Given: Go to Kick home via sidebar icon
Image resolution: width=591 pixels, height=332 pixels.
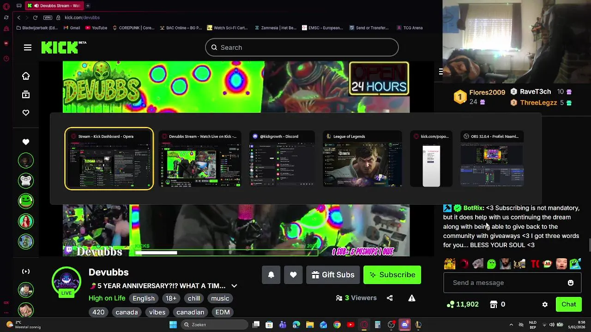Looking at the screenshot, I should [26, 76].
